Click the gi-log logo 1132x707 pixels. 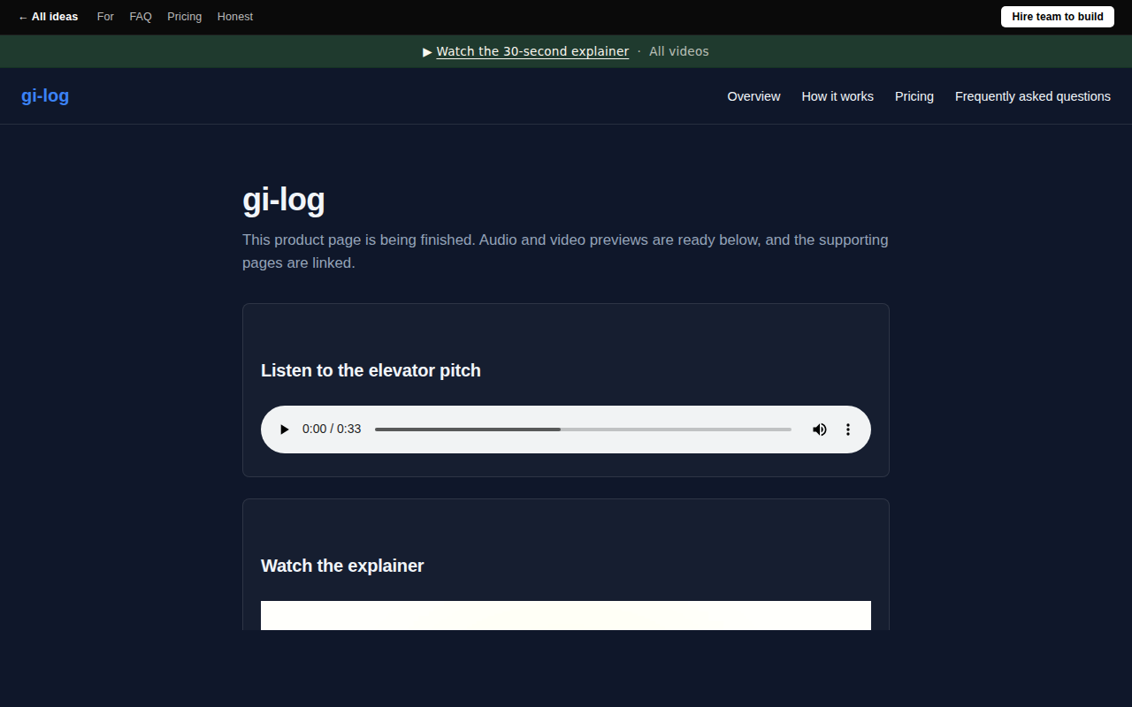tap(45, 95)
